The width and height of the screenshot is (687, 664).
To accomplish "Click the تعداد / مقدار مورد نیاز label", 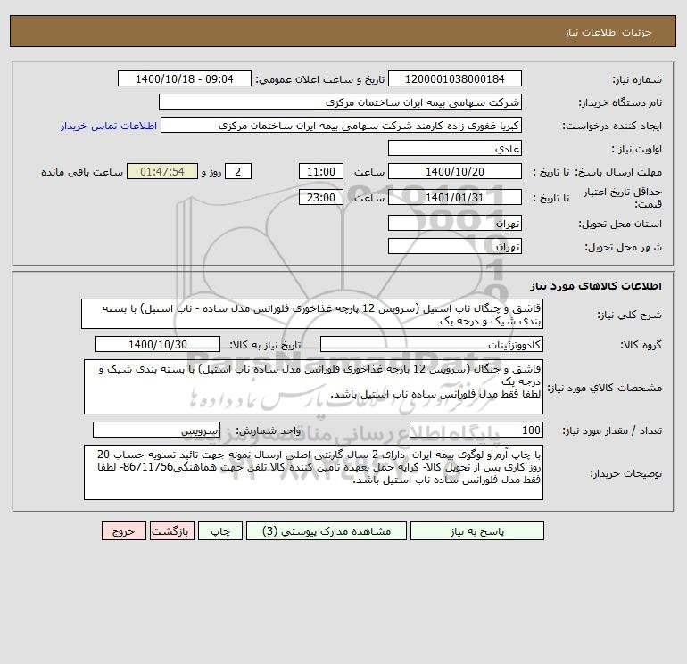I will pos(612,431).
